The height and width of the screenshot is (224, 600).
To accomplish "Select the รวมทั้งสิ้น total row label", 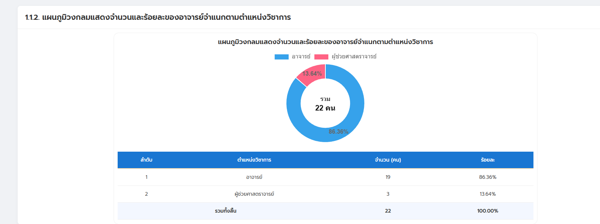I will [x=225, y=211].
